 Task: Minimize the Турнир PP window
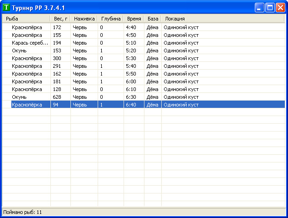click(259, 8)
